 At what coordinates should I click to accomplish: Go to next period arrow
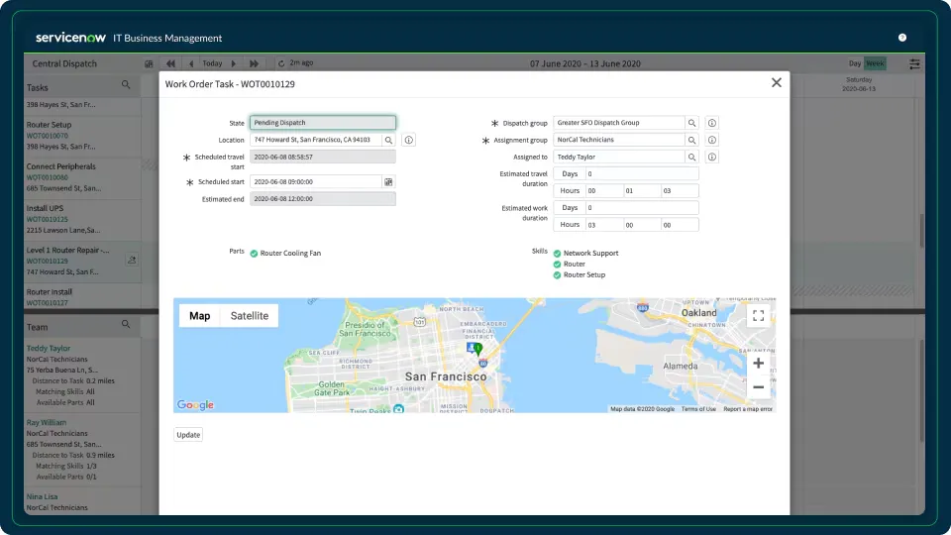(x=234, y=63)
